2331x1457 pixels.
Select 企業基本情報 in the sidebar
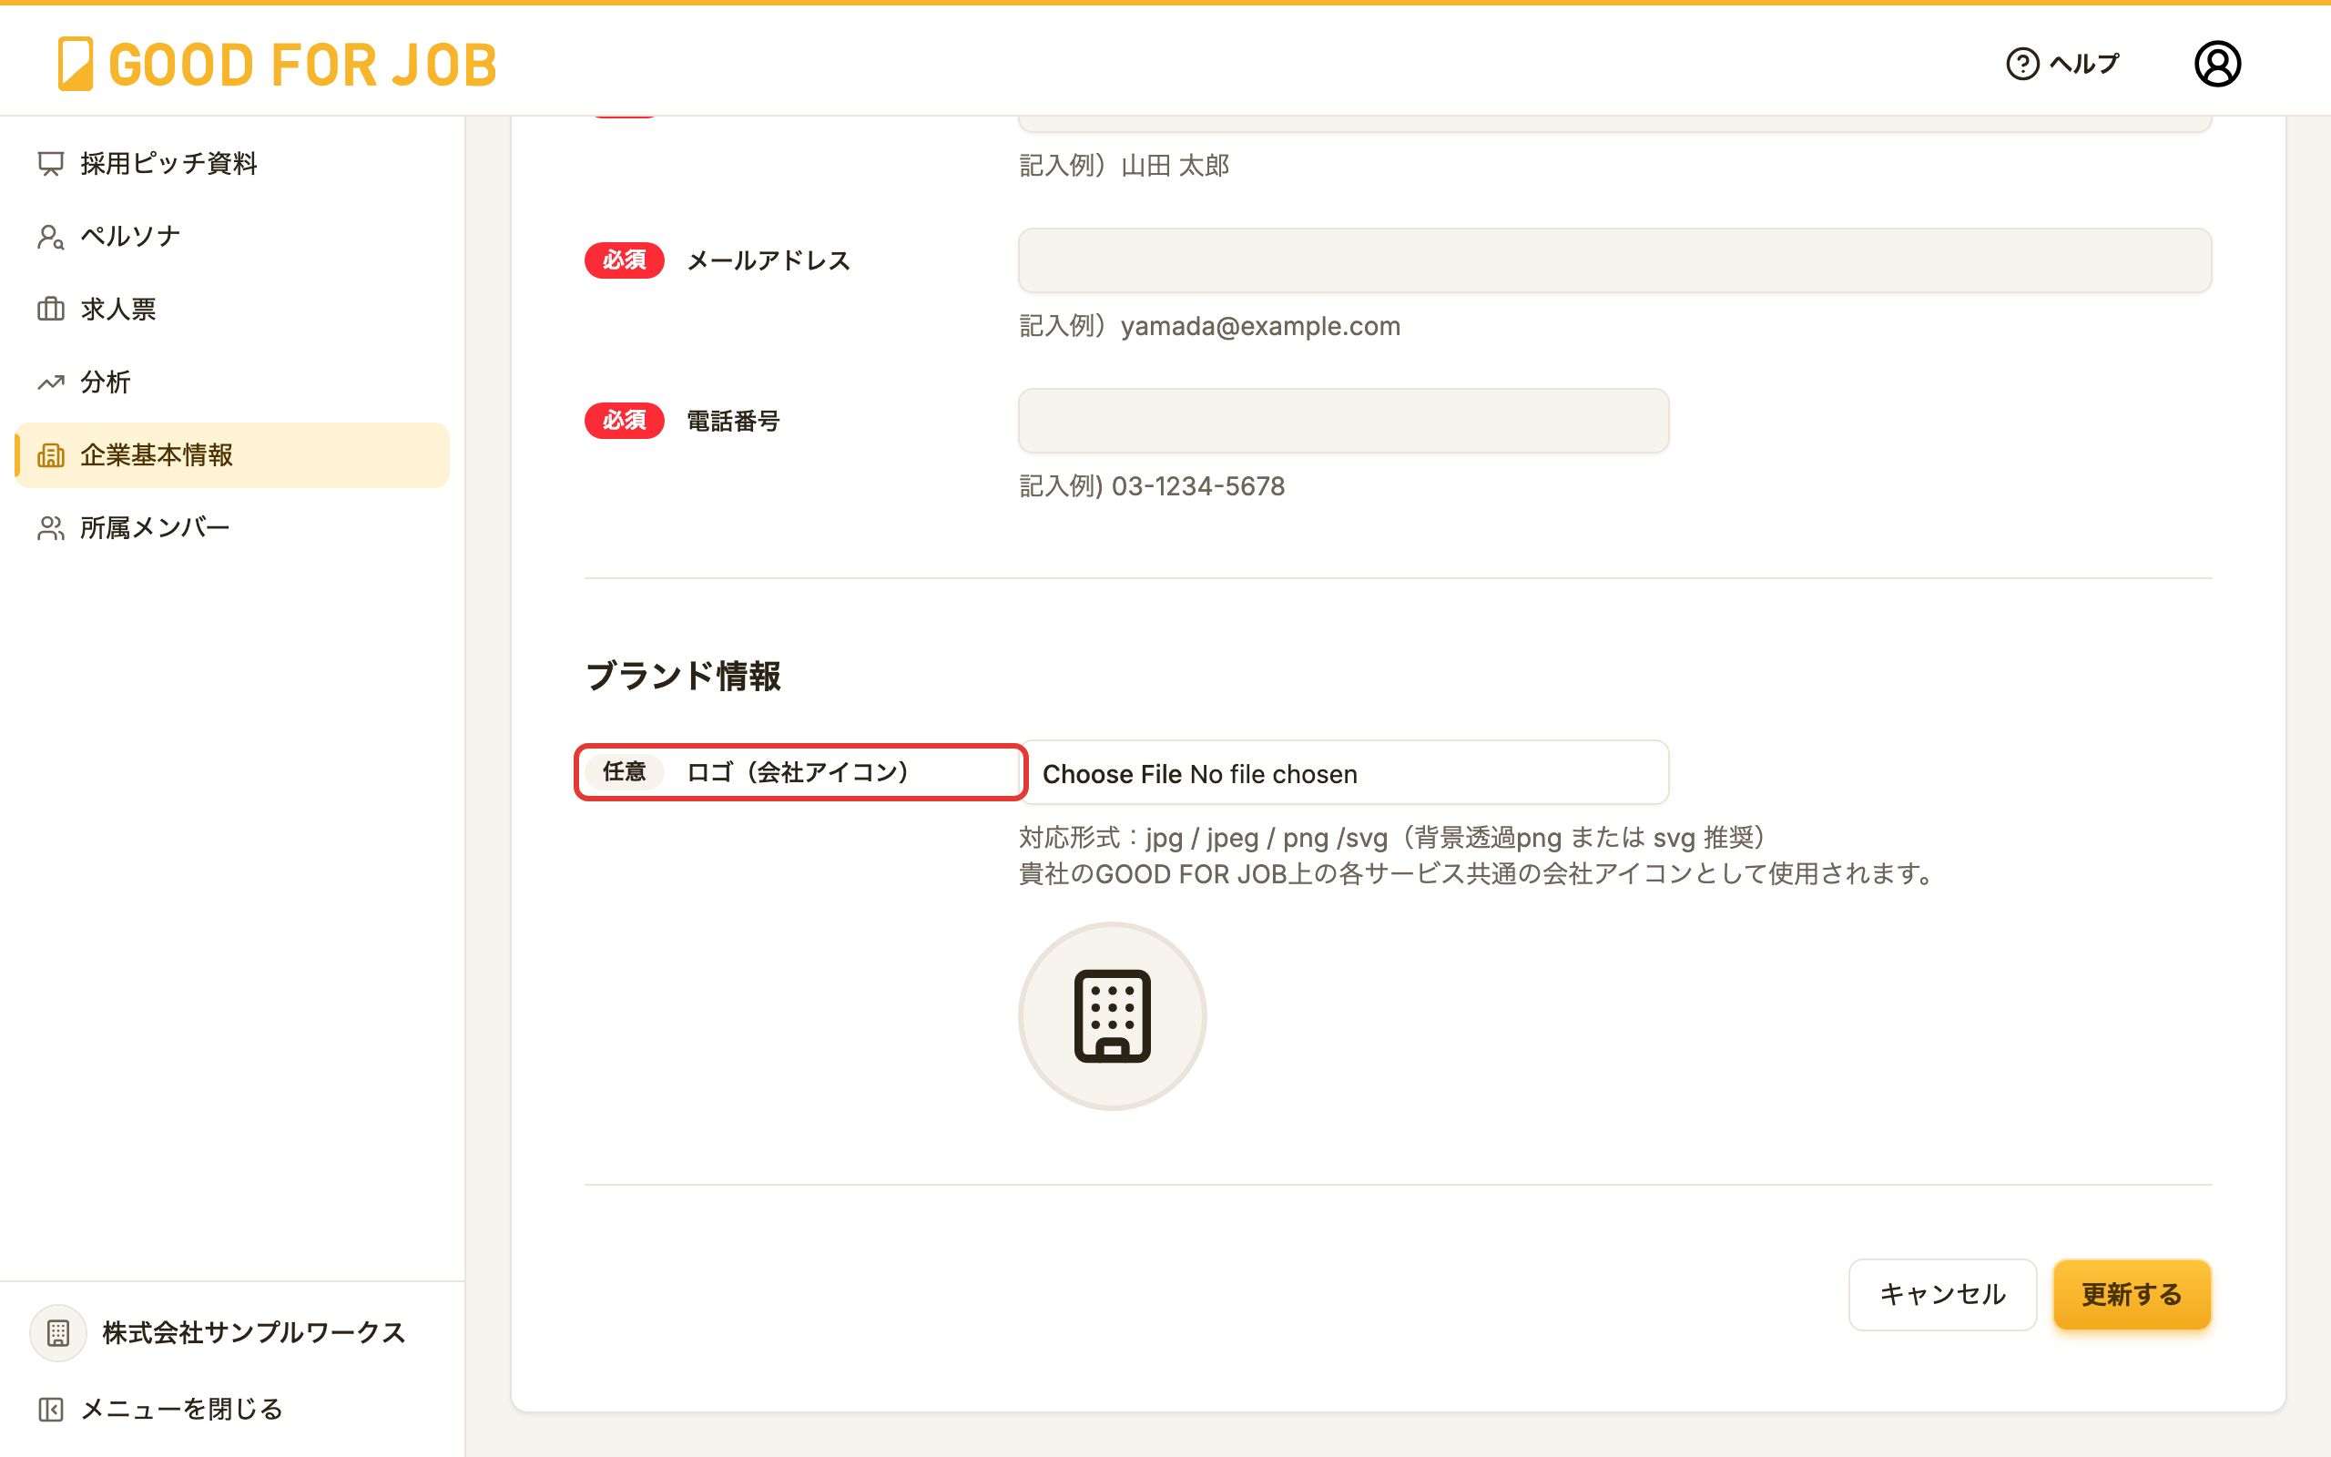232,454
